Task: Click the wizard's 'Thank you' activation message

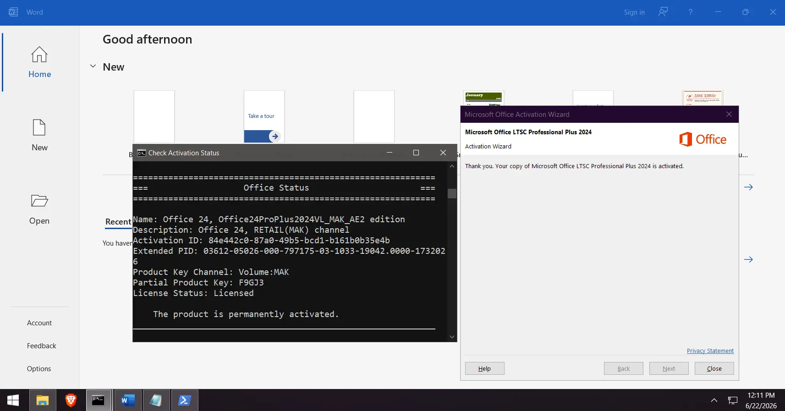Action: tap(574, 166)
